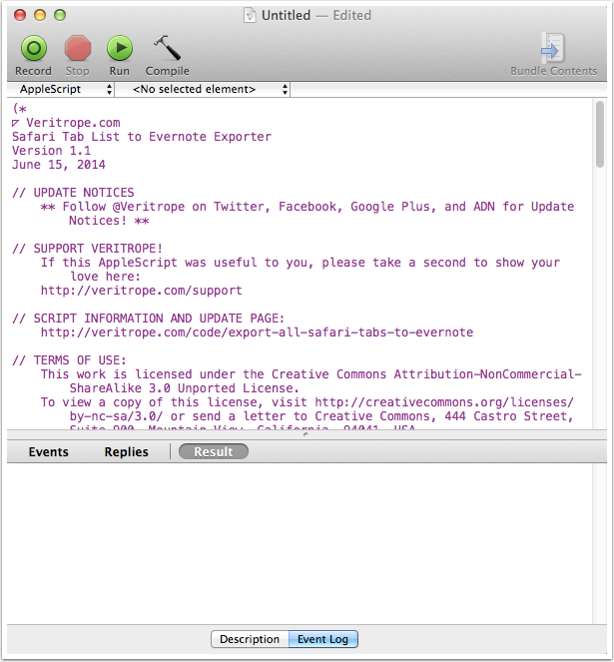
Task: Click the 'ShareAlike 3.0 Unported License.' line
Action: click(184, 388)
